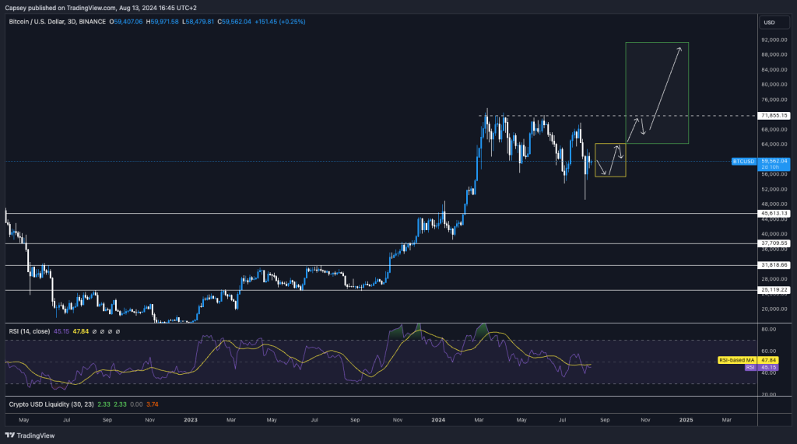Viewport: 797px width, 444px height.
Task: Click the 2024 marker on time axis
Action: 439,419
